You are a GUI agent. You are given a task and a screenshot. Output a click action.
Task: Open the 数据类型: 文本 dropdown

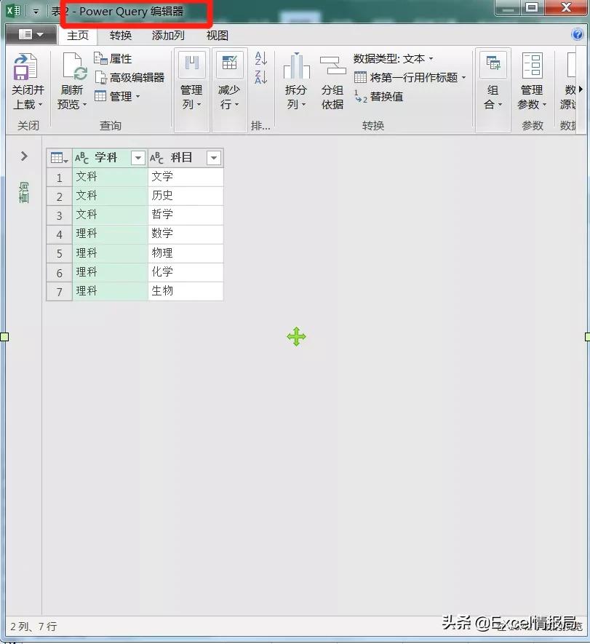pos(393,59)
